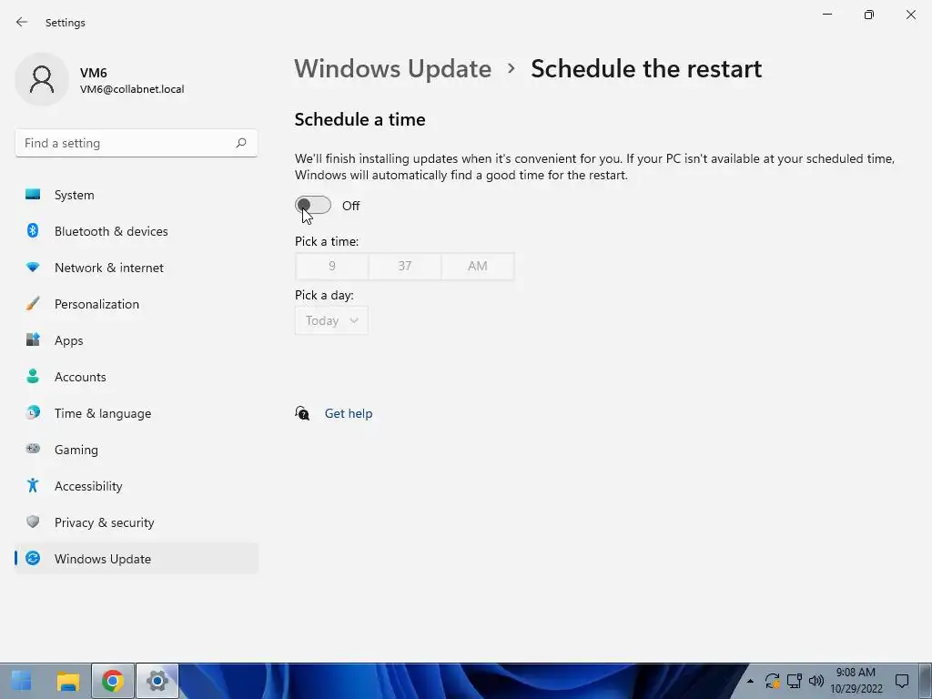Image resolution: width=932 pixels, height=699 pixels.
Task: Click the network tray icon
Action: pyautogui.click(x=794, y=681)
